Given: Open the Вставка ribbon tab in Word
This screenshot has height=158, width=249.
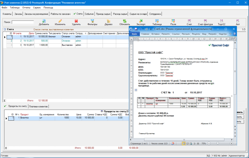Looking at the screenshot, I should [x=155, y=34].
